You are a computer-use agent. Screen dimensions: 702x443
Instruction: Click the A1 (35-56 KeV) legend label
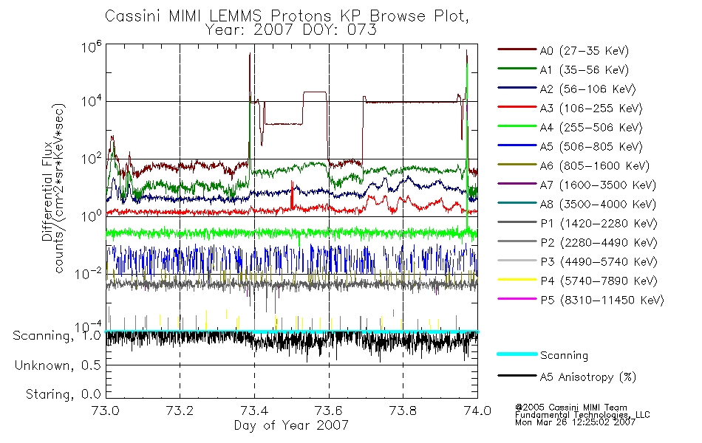pyautogui.click(x=584, y=70)
